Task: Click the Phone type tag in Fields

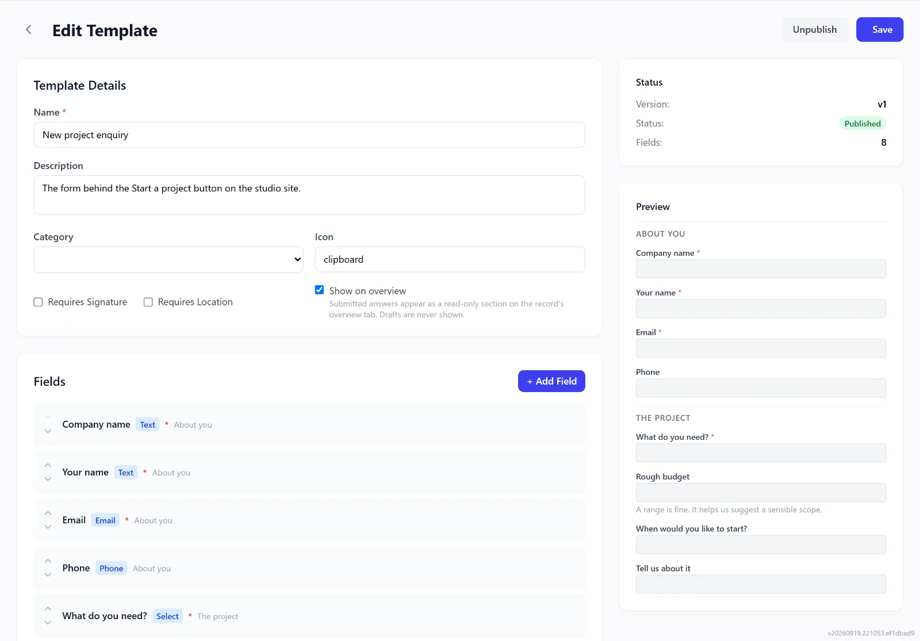Action: [x=111, y=569]
